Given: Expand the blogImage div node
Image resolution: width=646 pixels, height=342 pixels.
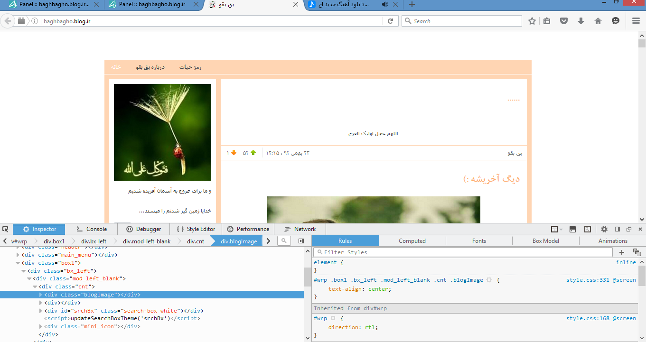Looking at the screenshot, I should coord(40,295).
